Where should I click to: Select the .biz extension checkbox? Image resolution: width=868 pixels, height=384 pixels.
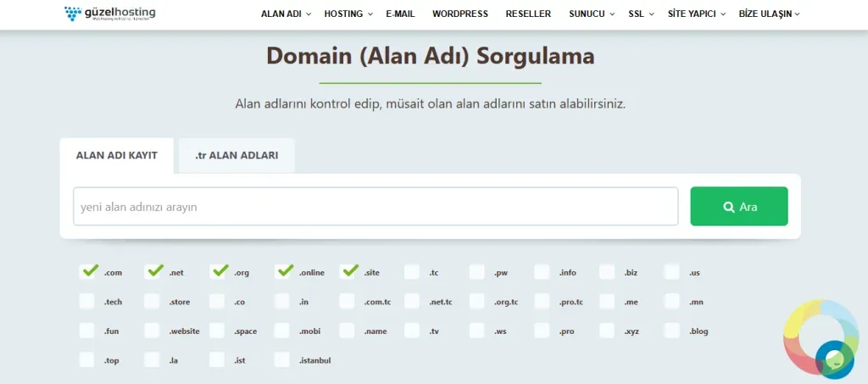pos(607,272)
